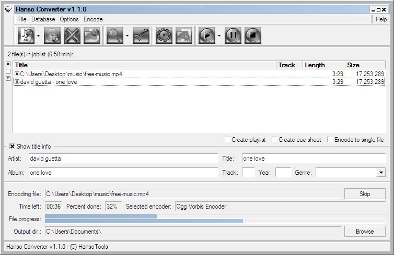
Task: Enable Encode to single file checkbox
Action: [330, 139]
